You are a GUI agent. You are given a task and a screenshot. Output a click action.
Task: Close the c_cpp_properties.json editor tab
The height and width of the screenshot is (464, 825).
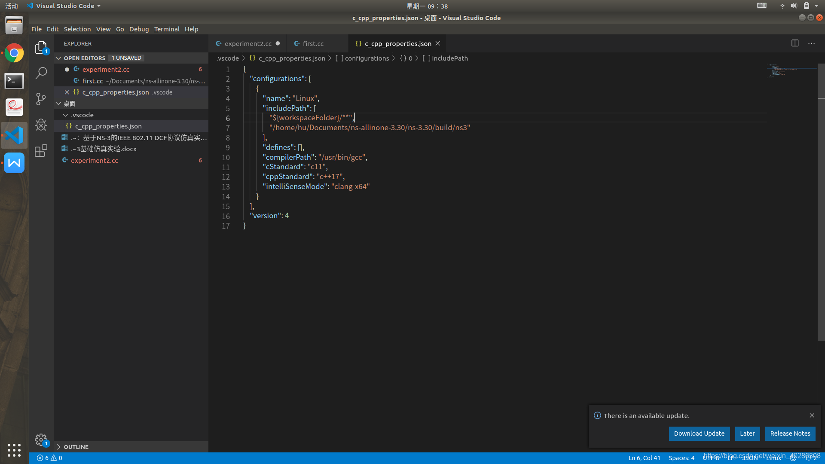point(438,43)
